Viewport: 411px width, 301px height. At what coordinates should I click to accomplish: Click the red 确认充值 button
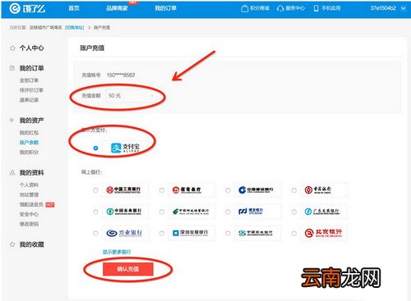pos(128,269)
